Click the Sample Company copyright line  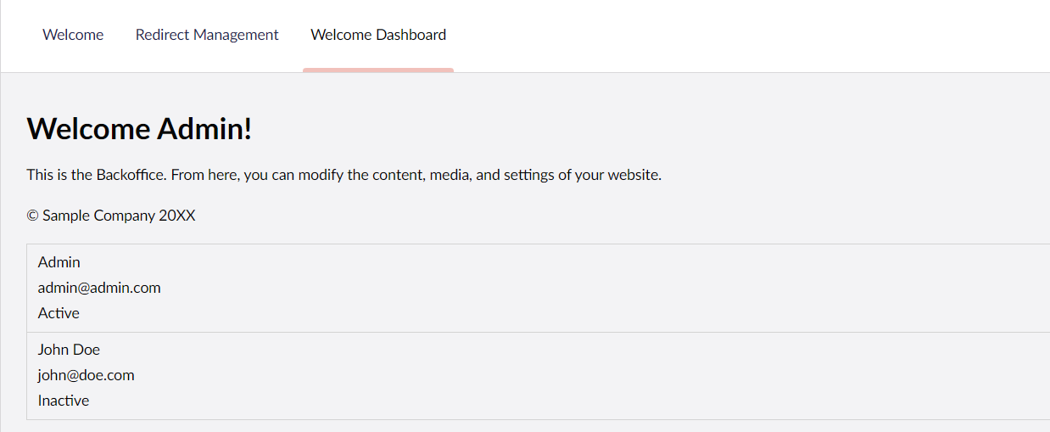[111, 216]
